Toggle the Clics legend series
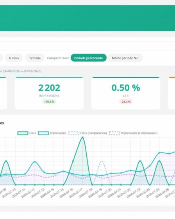 (x=27, y=133)
